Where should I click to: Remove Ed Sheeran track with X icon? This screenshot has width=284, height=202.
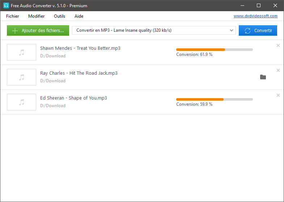[278, 95]
